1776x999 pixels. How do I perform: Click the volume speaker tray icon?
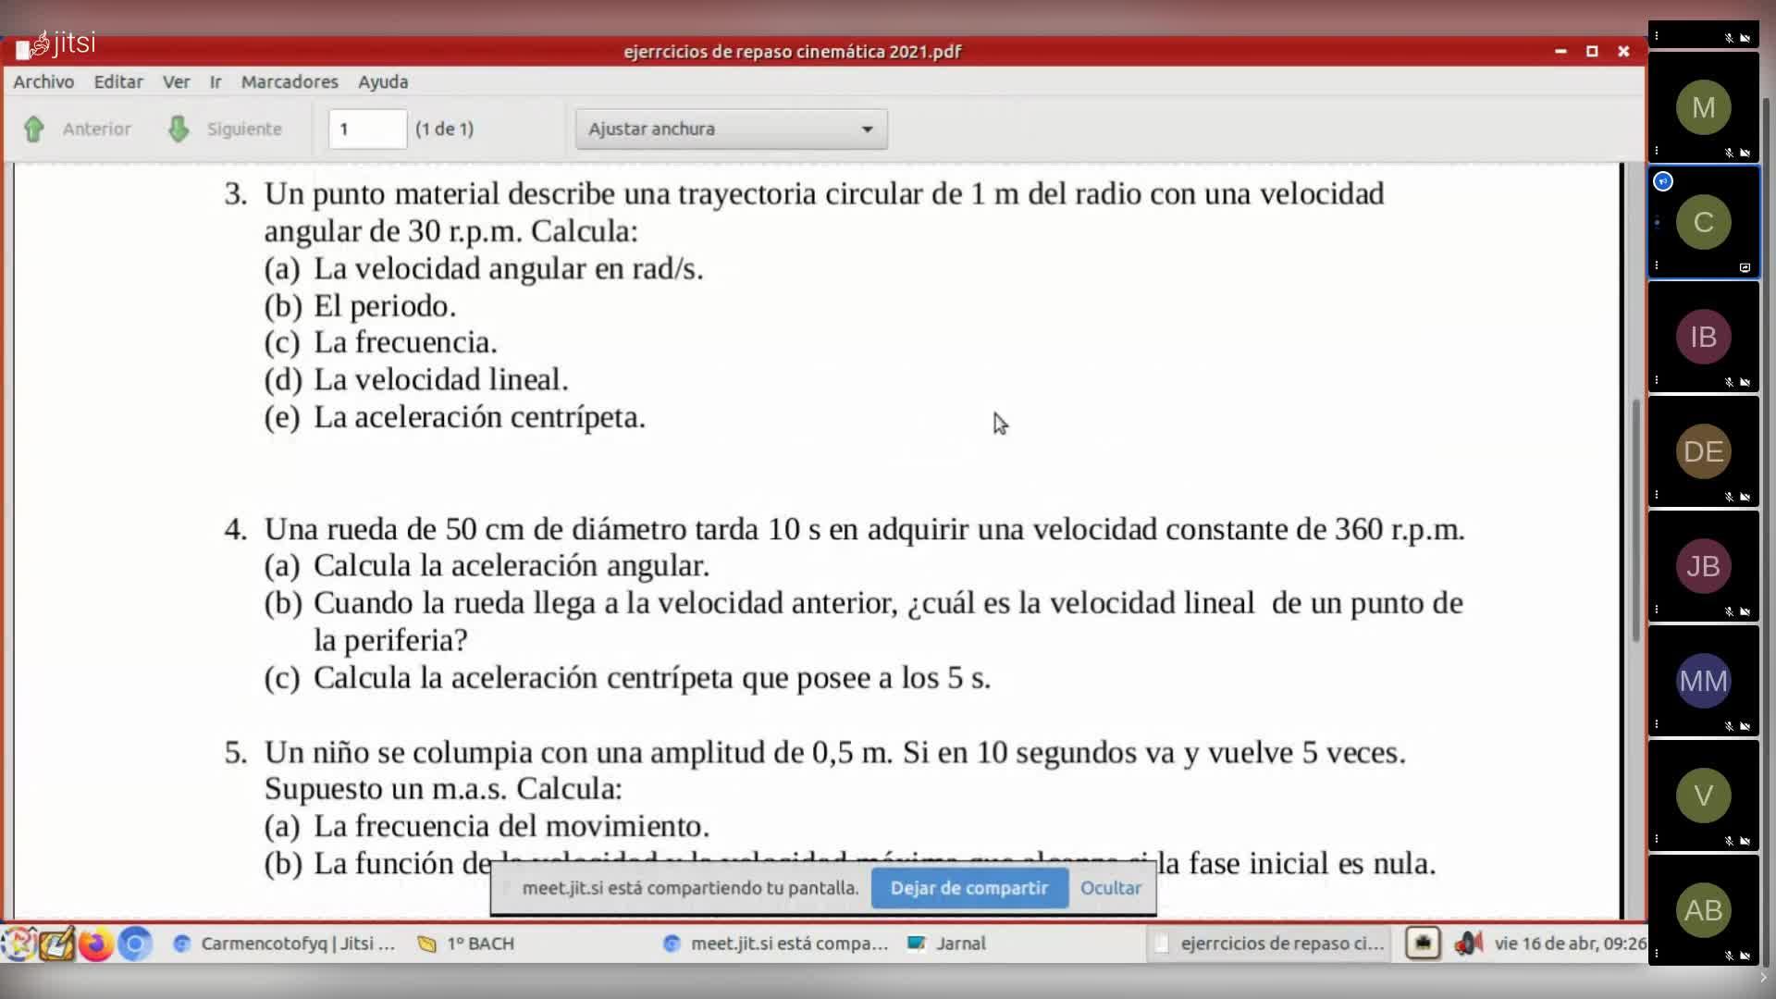coord(1468,943)
